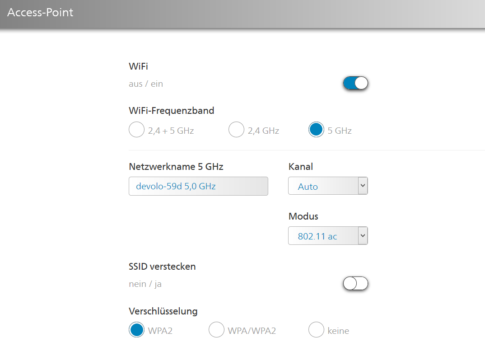The height and width of the screenshot is (342, 485).
Task: Click the Access-Point page title
Action: (x=40, y=12)
